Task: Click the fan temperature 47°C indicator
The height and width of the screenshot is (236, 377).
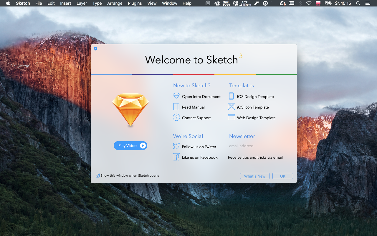Action: 242,3
